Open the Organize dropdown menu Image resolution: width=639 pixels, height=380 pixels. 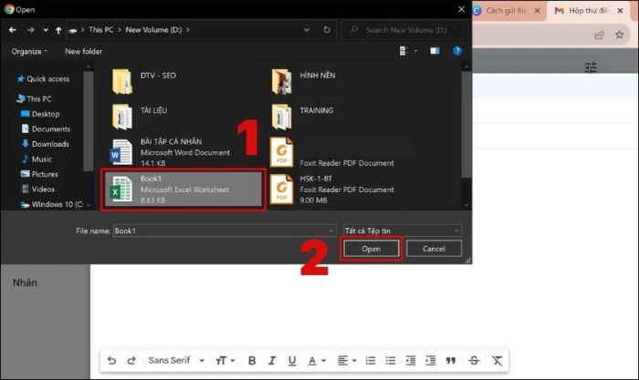tap(29, 51)
